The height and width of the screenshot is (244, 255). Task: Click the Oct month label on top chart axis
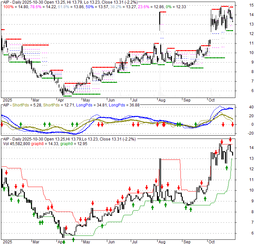tap(212, 100)
